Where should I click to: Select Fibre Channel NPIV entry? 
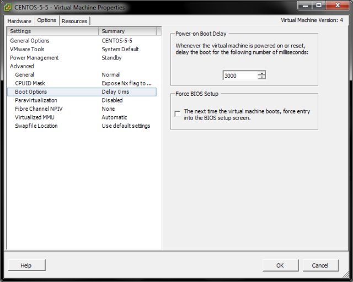(39, 109)
